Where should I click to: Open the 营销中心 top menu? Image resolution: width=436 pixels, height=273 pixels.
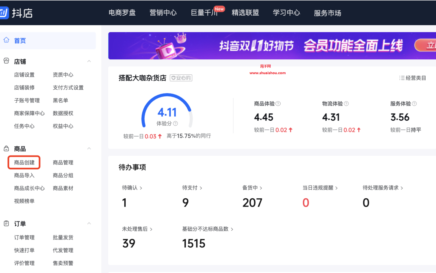point(163,13)
